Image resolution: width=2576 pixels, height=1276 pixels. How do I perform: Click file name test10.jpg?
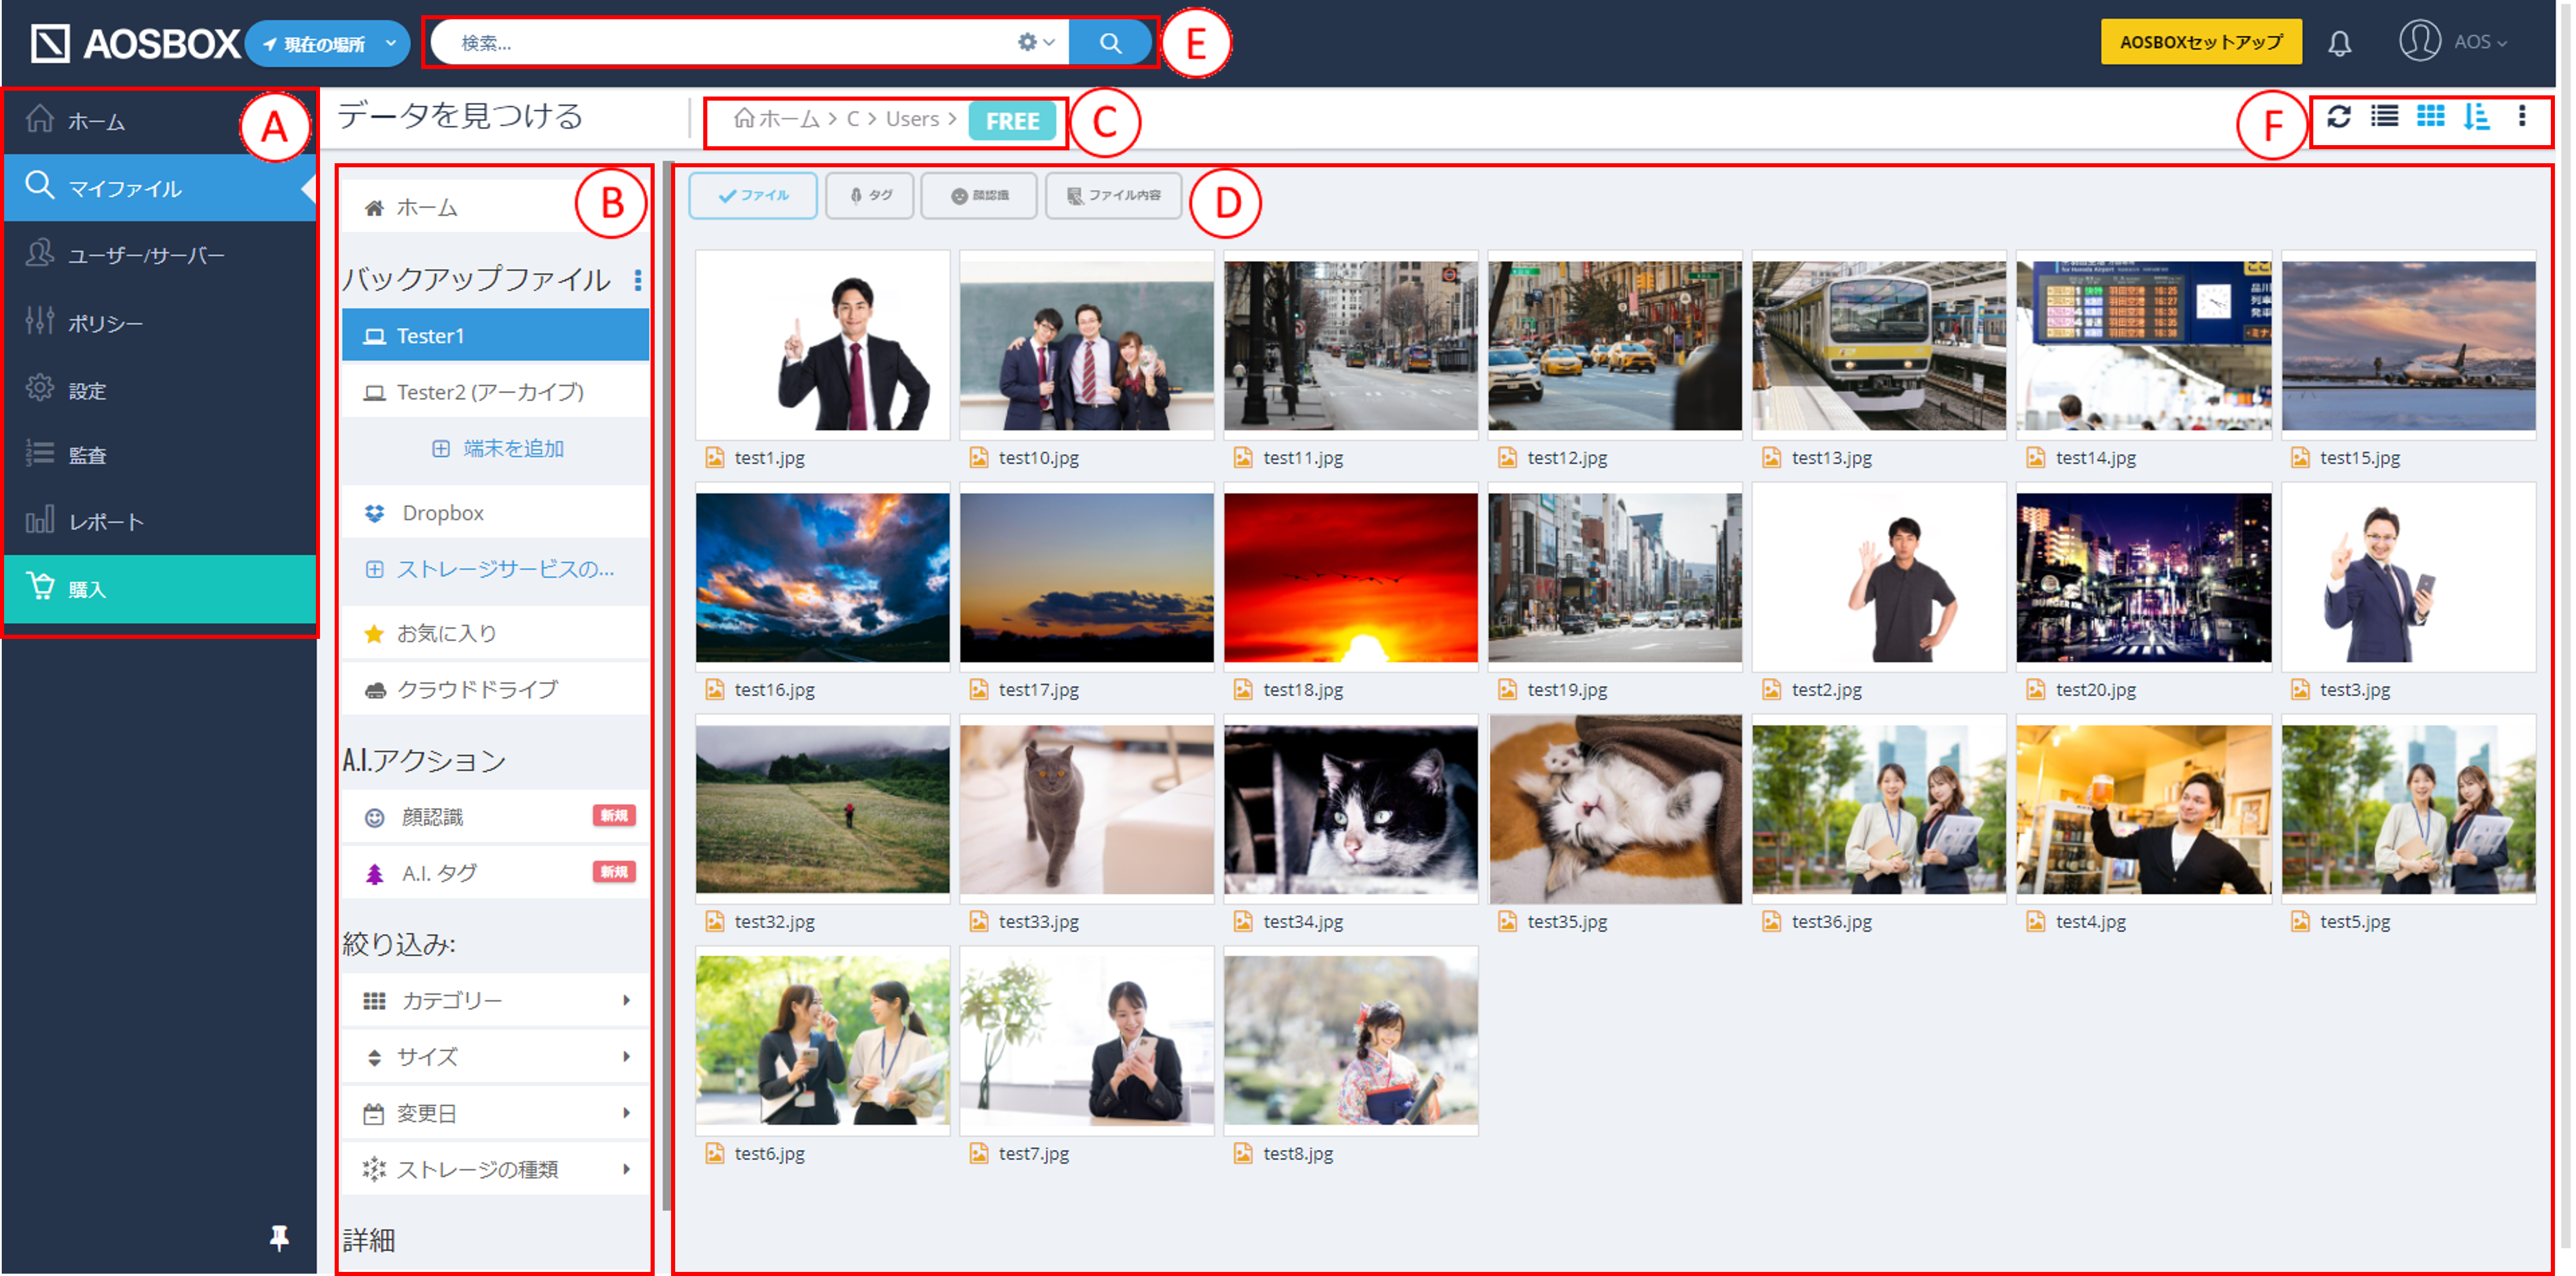1038,458
